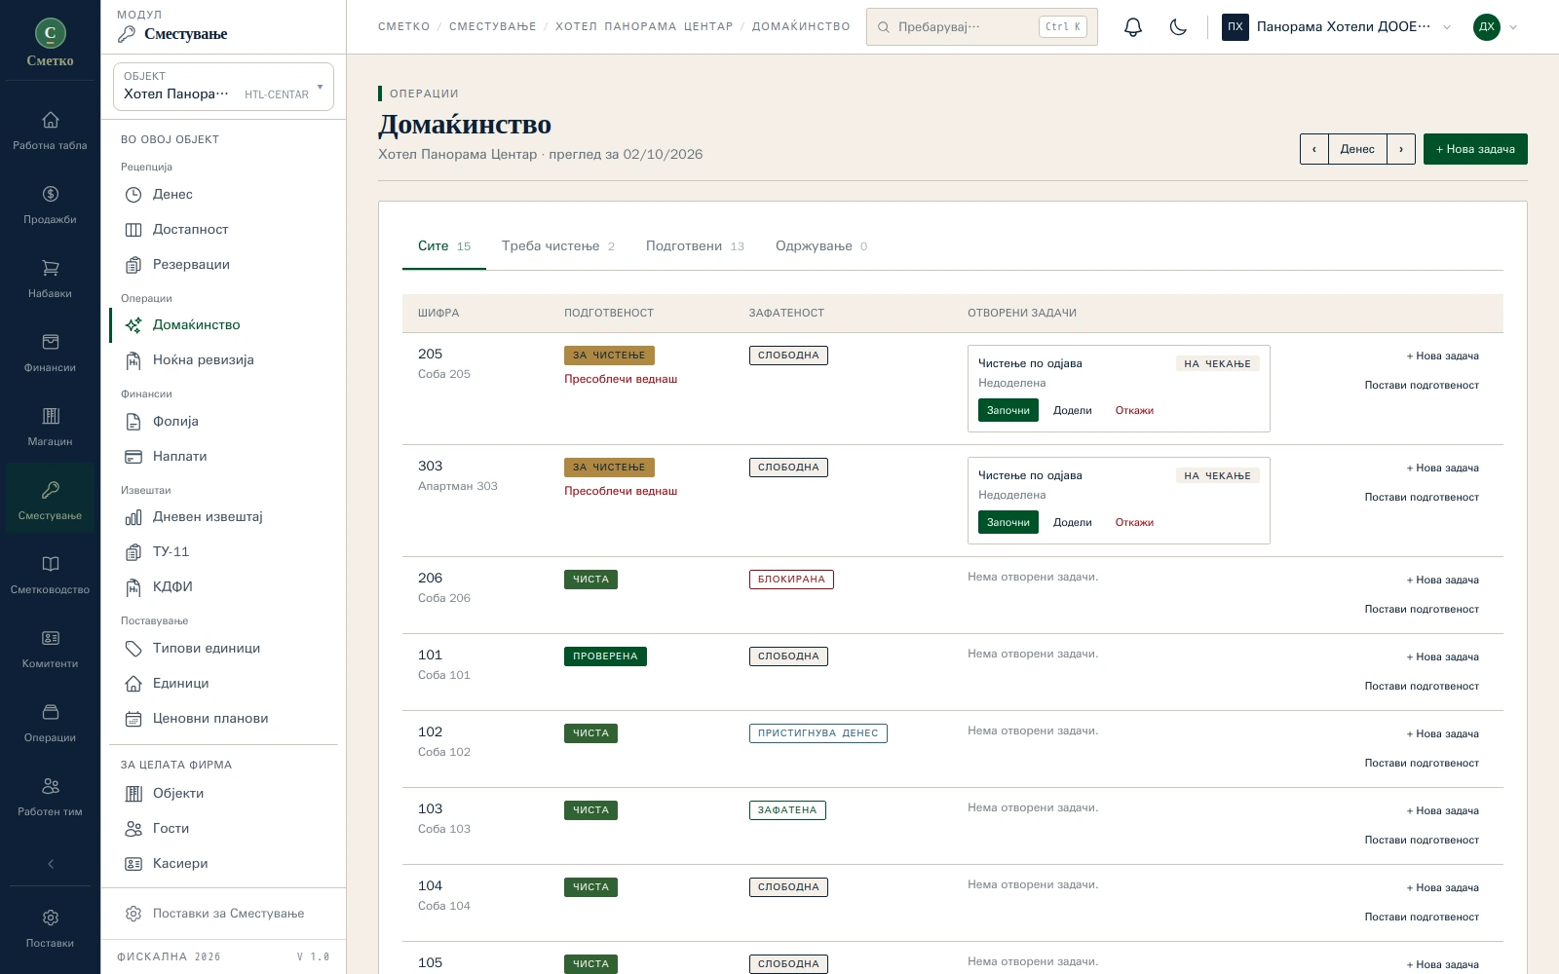This screenshot has height=974, width=1559.
Task: Go to previous day arrow
Action: coord(1314,149)
